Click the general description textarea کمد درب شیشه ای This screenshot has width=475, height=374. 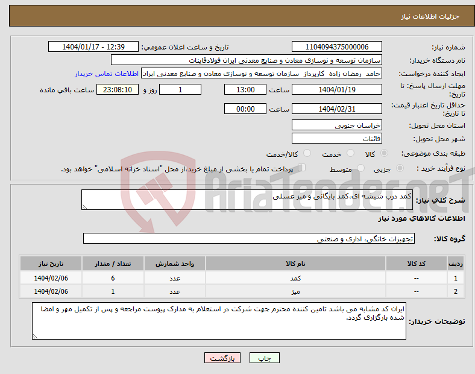[x=247, y=200]
